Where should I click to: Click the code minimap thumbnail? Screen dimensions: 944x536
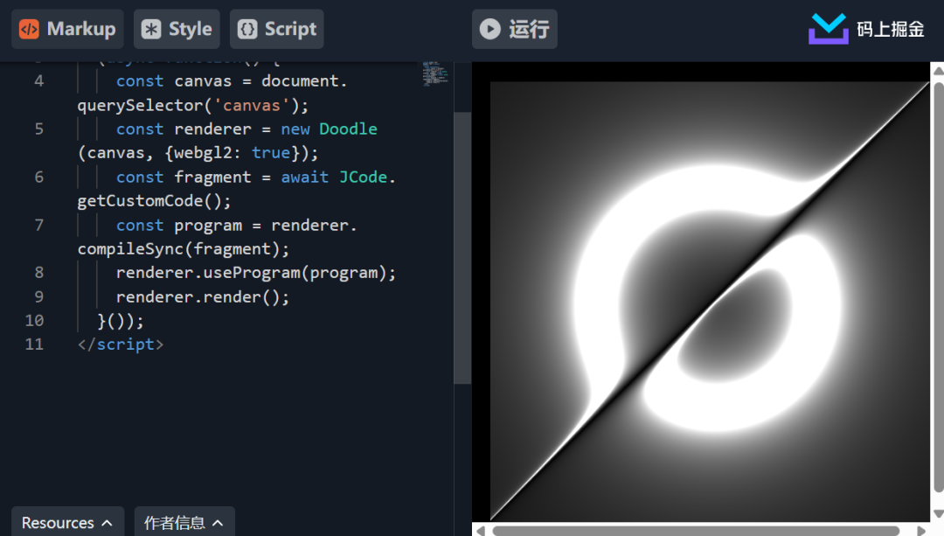tap(434, 73)
